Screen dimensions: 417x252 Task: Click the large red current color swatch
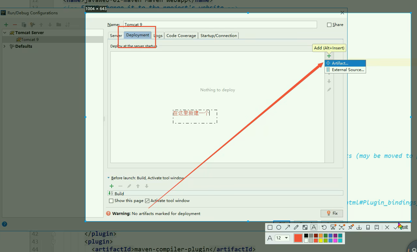click(298, 238)
